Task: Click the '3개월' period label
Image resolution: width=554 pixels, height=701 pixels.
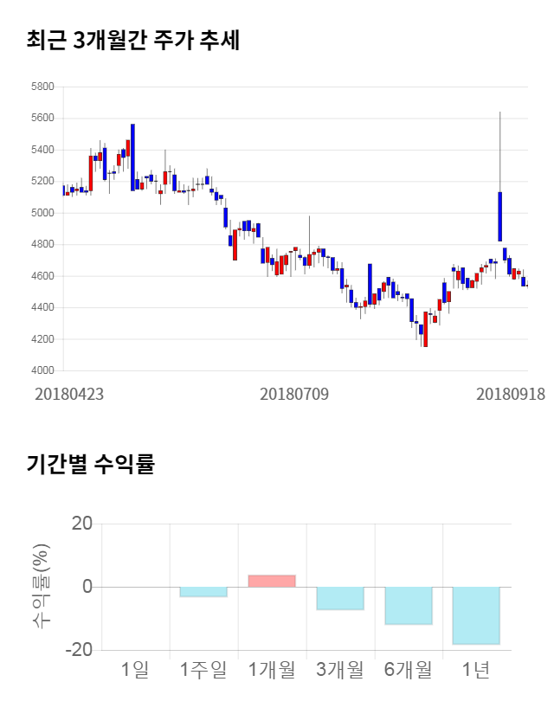Action: (x=340, y=669)
